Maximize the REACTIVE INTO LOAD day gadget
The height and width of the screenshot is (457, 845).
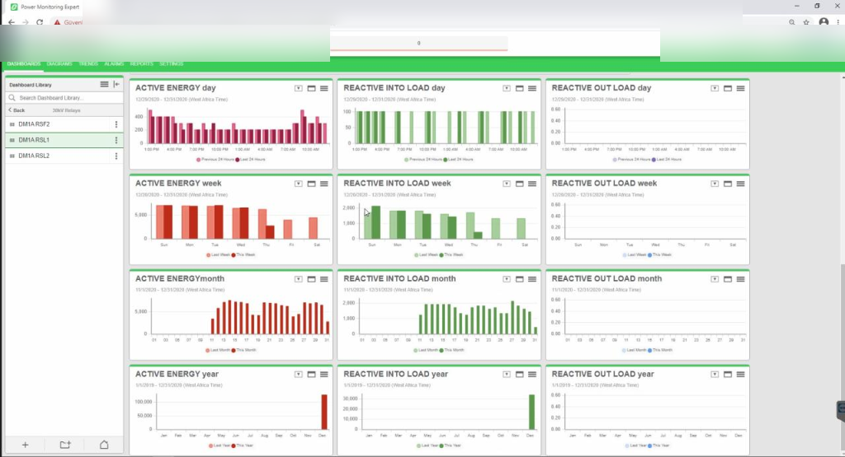[x=520, y=88]
